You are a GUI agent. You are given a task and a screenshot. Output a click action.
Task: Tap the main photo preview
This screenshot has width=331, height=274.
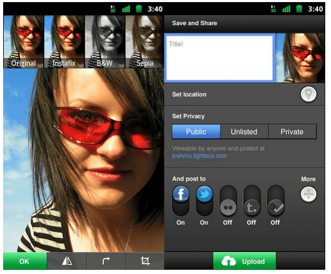click(x=84, y=160)
